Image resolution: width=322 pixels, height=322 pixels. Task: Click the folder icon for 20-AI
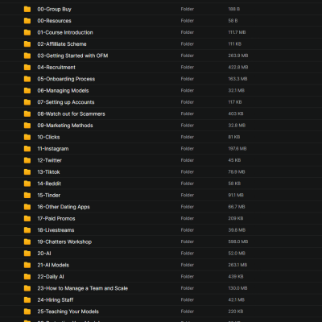(x=27, y=254)
